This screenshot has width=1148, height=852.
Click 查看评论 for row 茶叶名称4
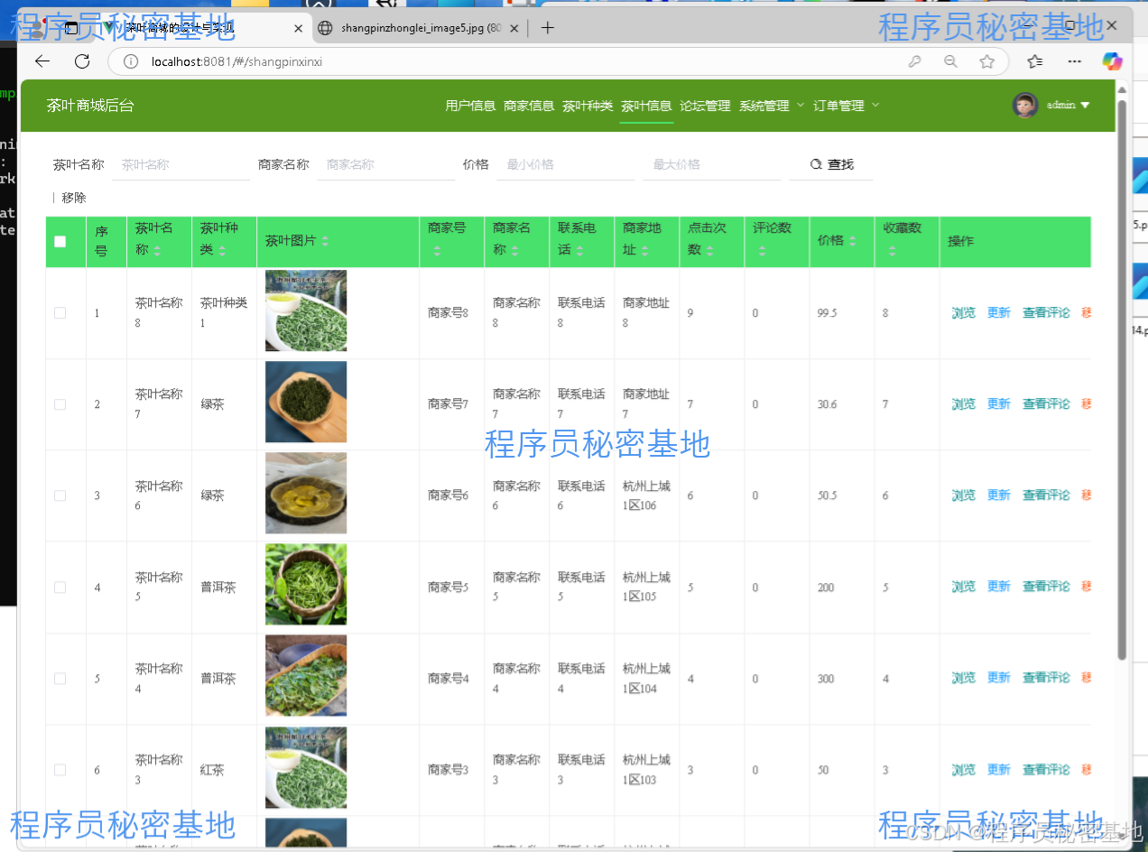click(x=1045, y=679)
